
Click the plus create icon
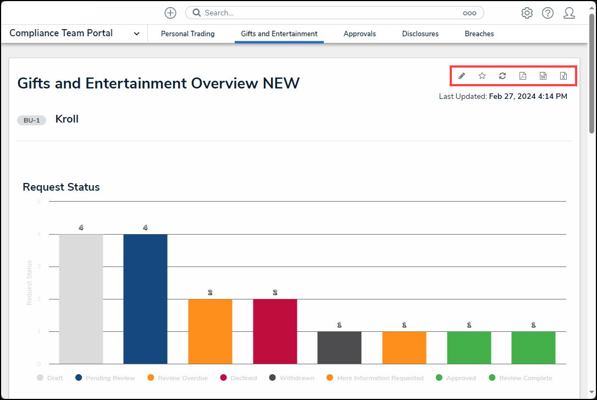click(x=170, y=13)
